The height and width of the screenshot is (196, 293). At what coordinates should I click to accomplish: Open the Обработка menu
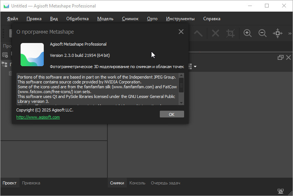click(77, 19)
